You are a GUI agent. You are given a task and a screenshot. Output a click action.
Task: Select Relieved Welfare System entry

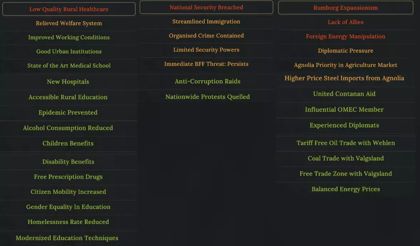click(69, 24)
